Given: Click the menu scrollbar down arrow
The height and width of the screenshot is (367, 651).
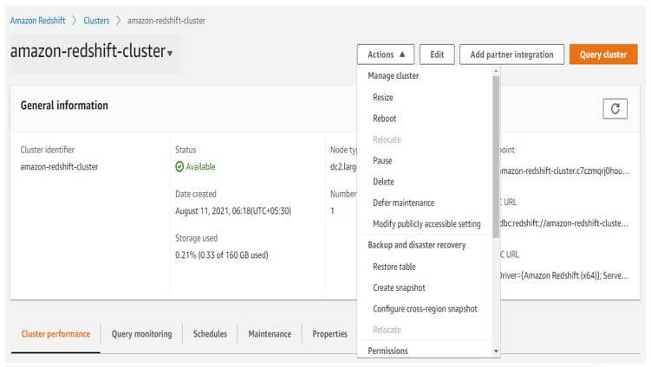Looking at the screenshot, I should [x=496, y=351].
